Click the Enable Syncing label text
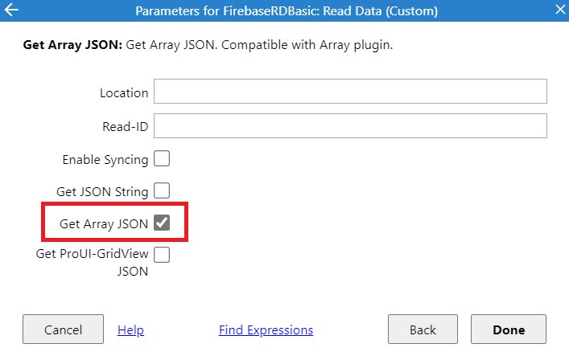Viewport: 569px width, 352px height. click(105, 159)
